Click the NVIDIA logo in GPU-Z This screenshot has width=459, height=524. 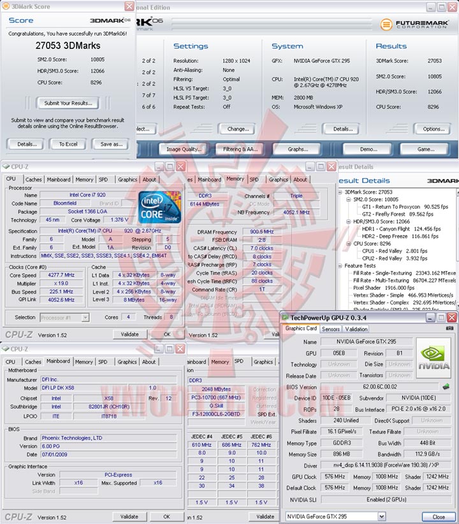pos(433,358)
